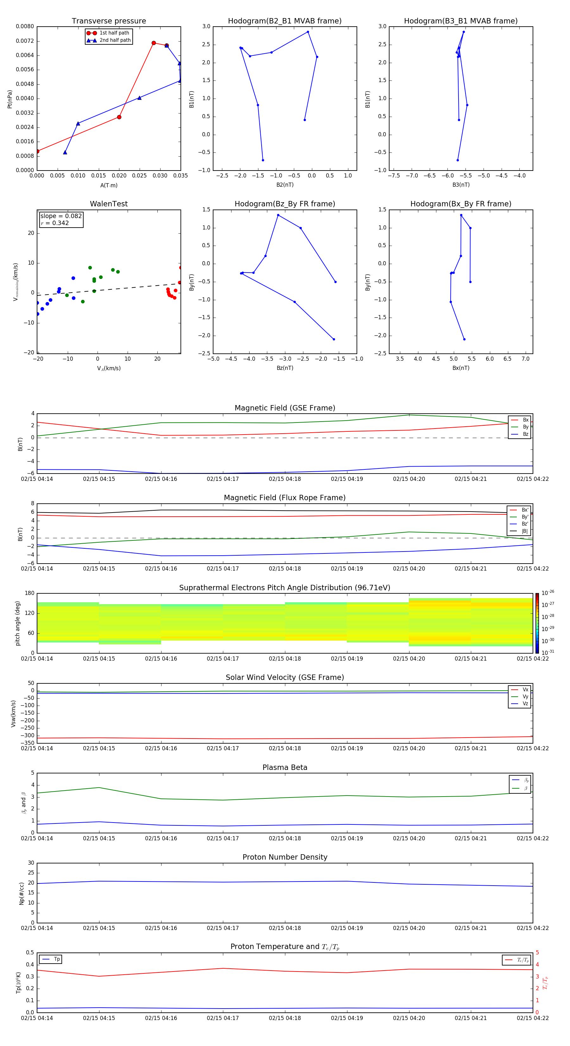Image resolution: width=570 pixels, height=1046 pixels.
Task: Click the 'Pt(nPa)' y-axis label
Action: [10, 99]
